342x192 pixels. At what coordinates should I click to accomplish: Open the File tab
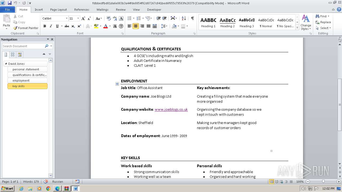point(7,10)
